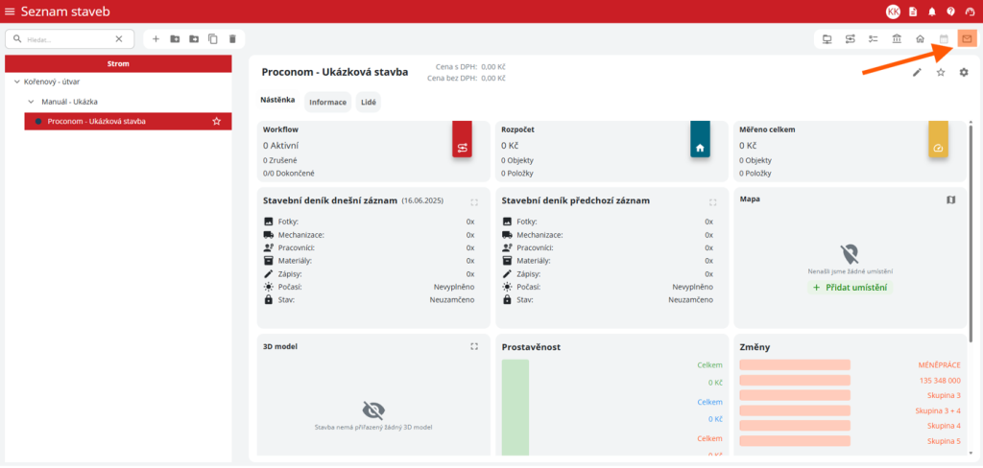Click the Přidat umístění button
This screenshot has height=468, width=983.
coord(850,288)
